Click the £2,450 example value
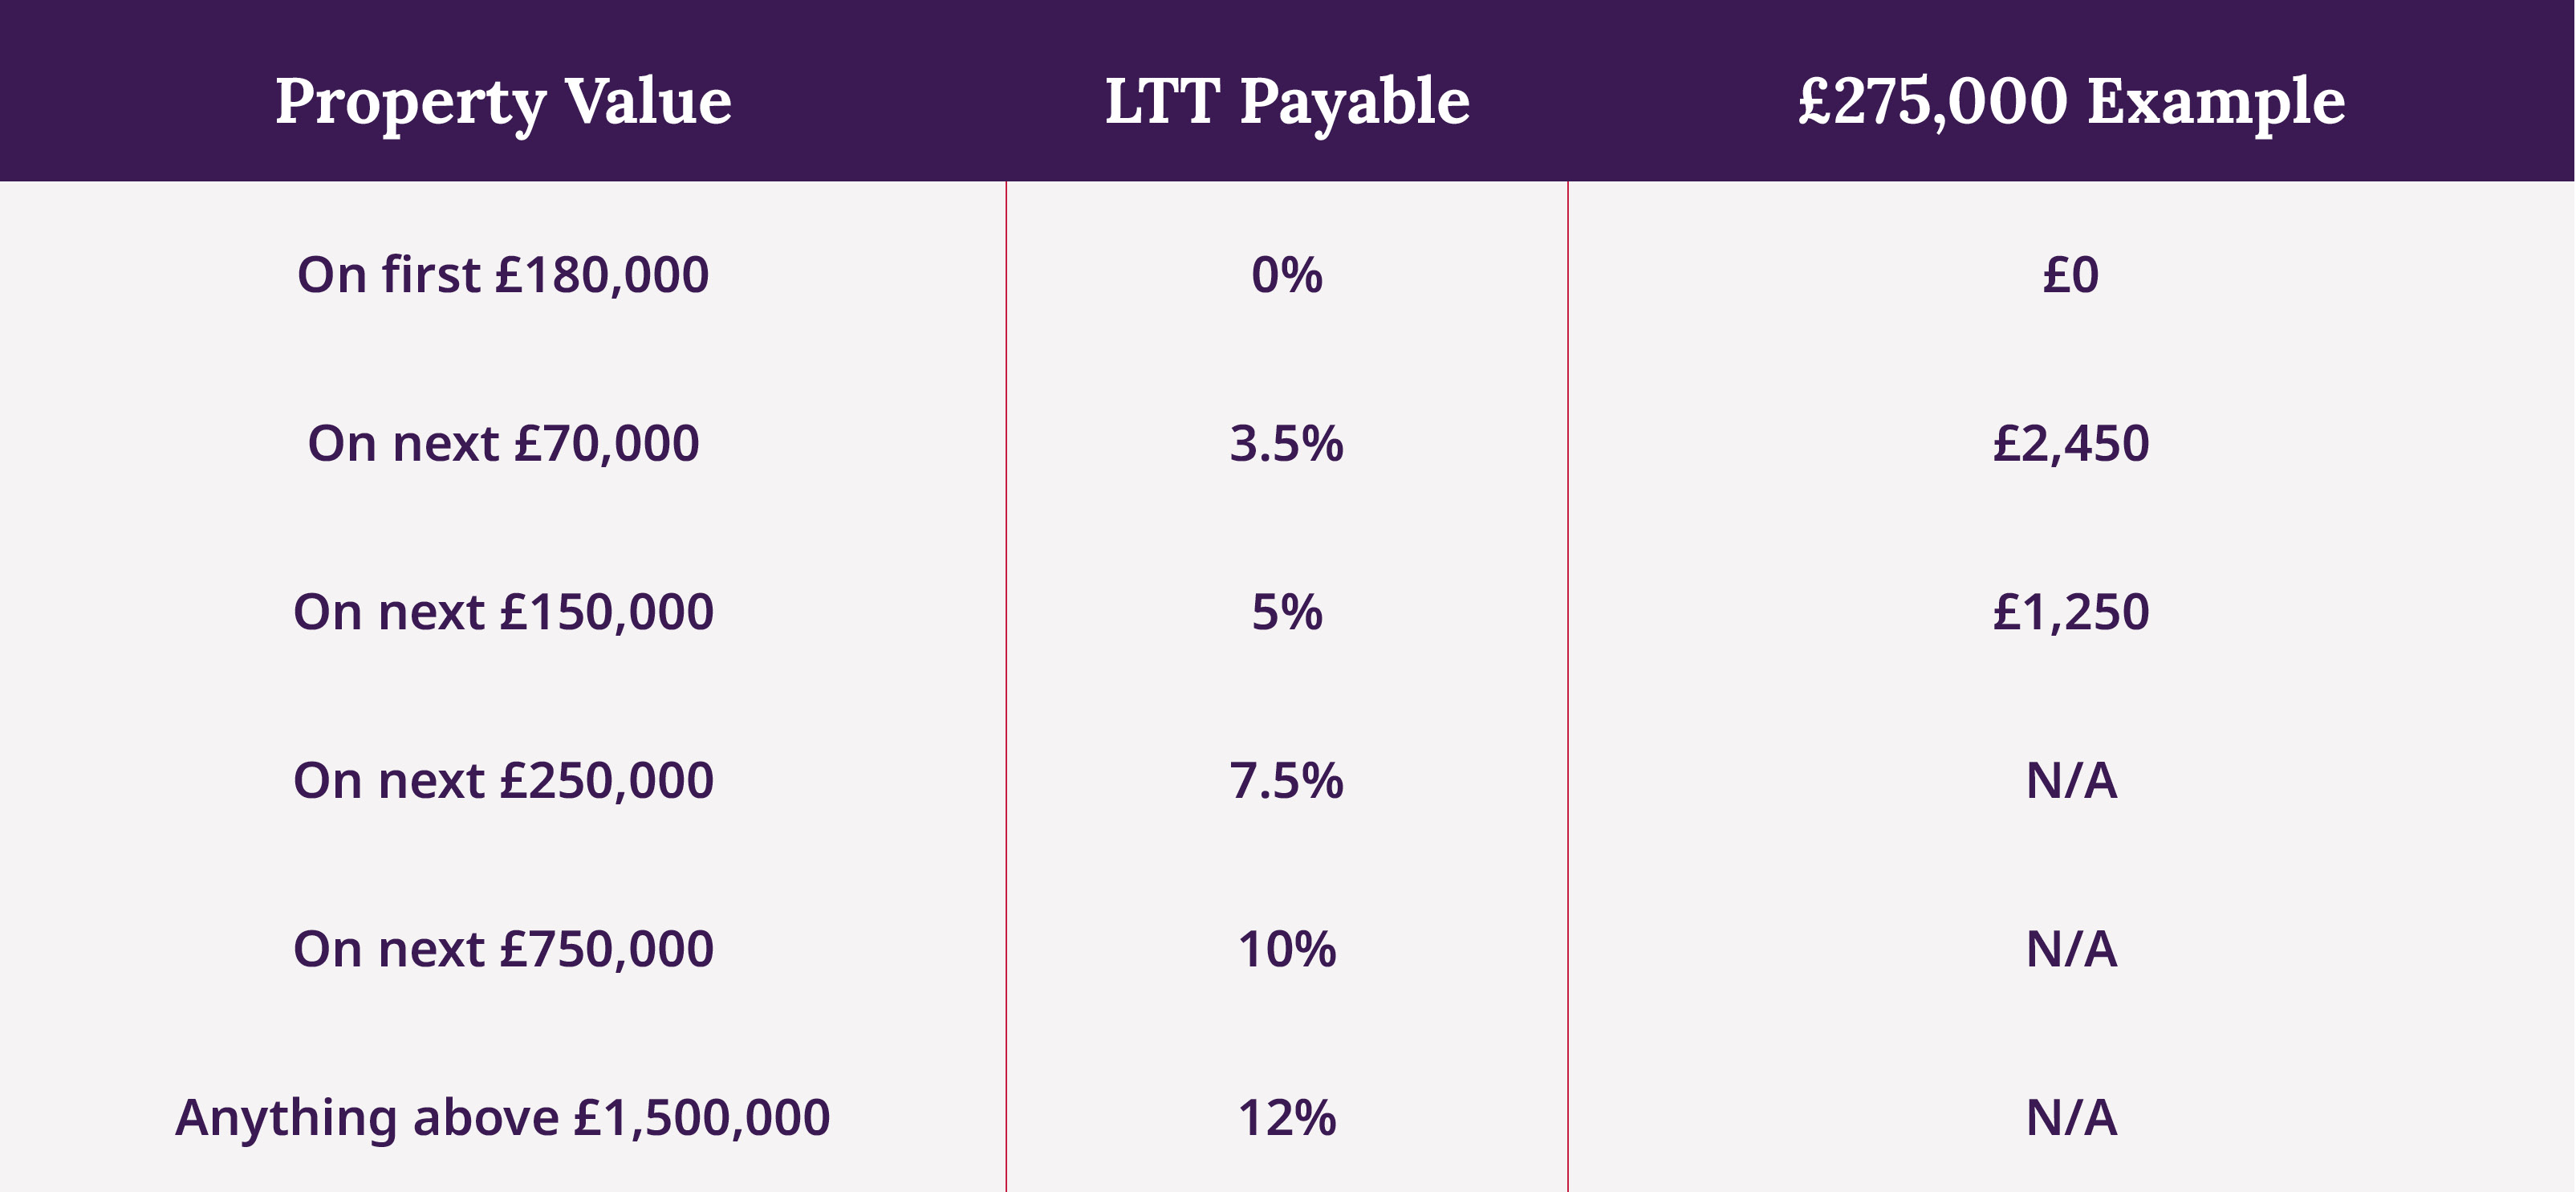Screen dimensions: 2576x1192 click(x=2071, y=443)
